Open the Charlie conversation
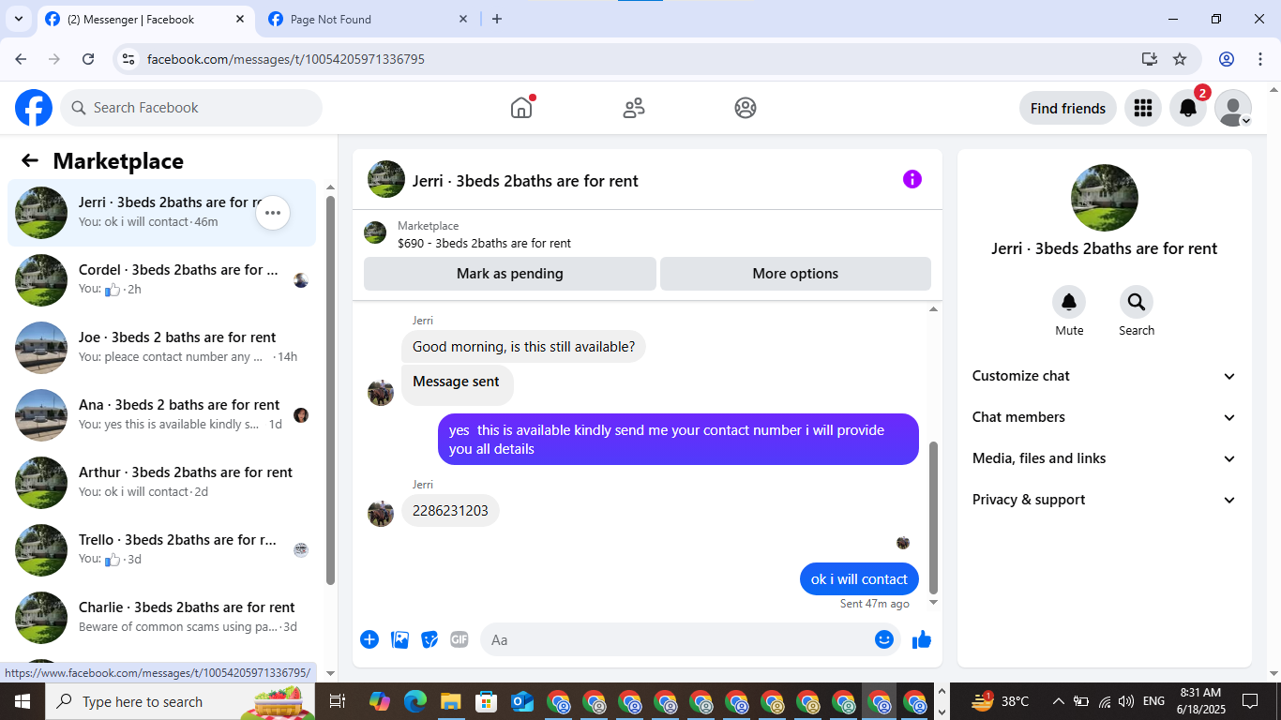Viewport: 1281px width, 720px height. point(161,618)
